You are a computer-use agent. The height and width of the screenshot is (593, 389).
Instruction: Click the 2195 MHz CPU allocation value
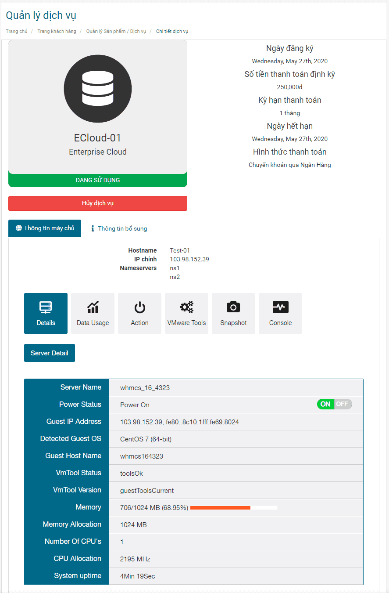point(135,559)
